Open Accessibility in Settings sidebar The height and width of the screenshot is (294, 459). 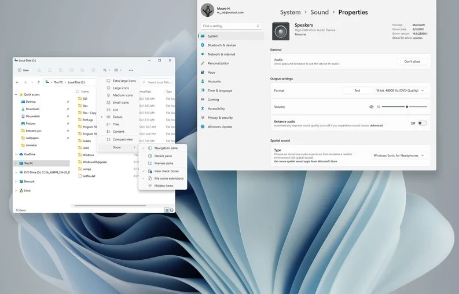pyautogui.click(x=231, y=109)
